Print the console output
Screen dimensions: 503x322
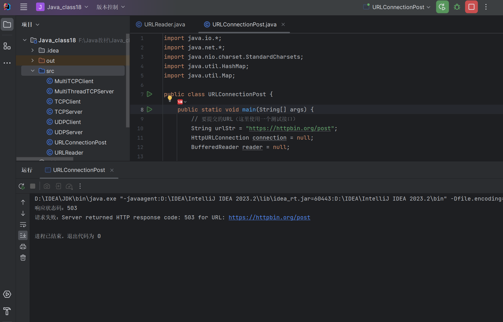coord(23,247)
